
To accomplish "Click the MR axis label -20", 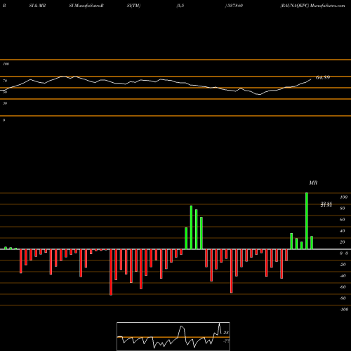I will point(343,265).
